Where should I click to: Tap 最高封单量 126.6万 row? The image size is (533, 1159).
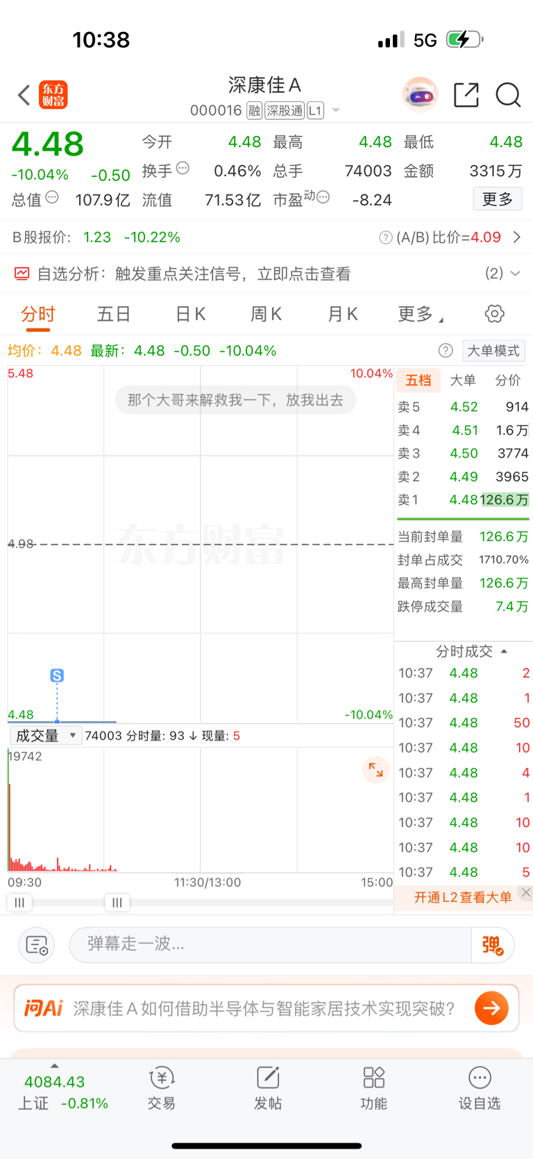coord(463,583)
